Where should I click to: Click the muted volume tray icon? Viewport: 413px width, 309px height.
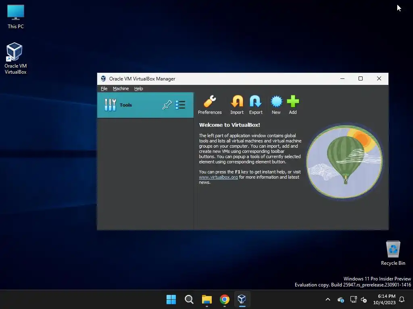tap(364, 299)
